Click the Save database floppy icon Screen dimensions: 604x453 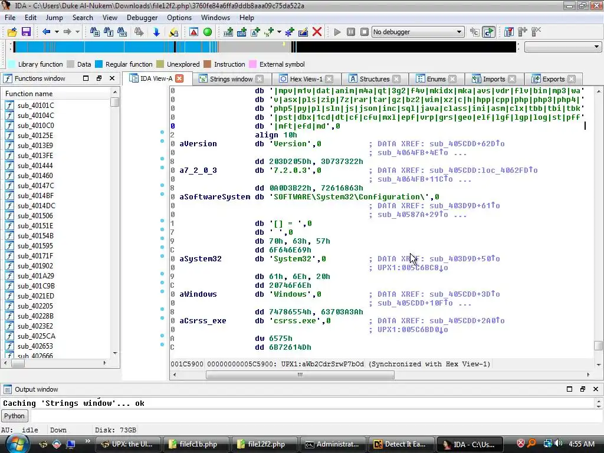click(x=26, y=32)
